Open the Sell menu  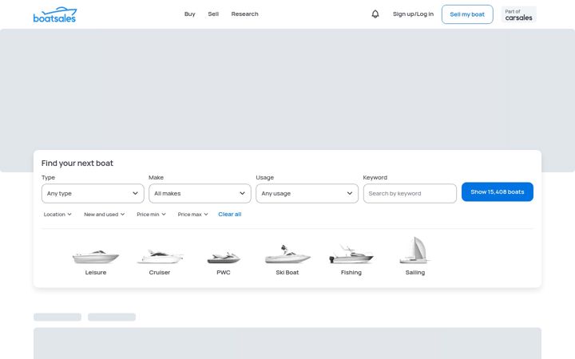(213, 14)
